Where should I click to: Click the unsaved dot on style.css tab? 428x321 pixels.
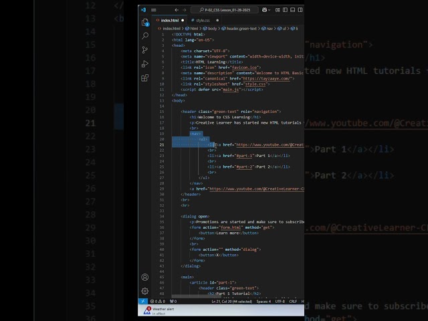(217, 21)
